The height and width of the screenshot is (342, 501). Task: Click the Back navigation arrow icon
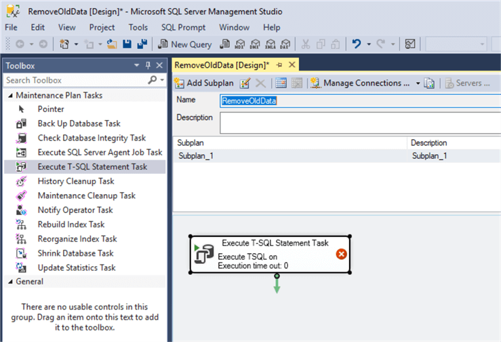[x=20, y=44]
